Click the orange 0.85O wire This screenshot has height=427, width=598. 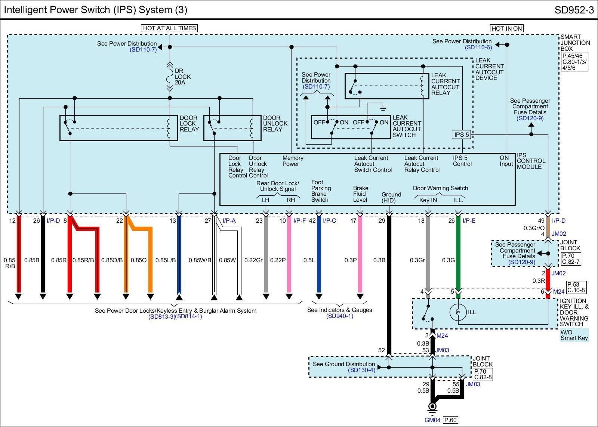click(150, 260)
